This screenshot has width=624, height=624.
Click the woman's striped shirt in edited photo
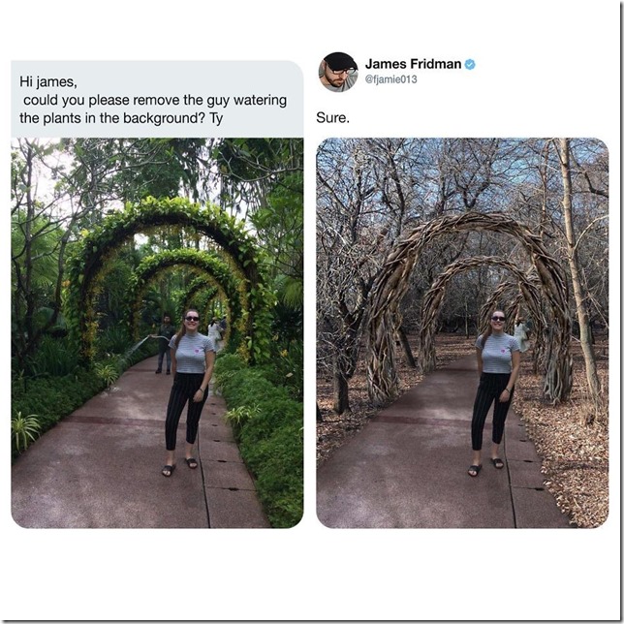(x=496, y=353)
